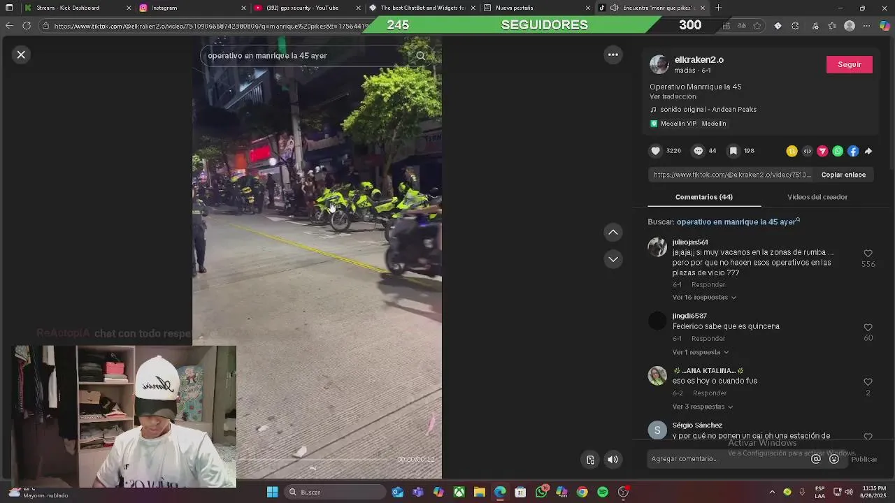Like the video with heart icon
The height and width of the screenshot is (503, 895).
pyautogui.click(x=655, y=151)
